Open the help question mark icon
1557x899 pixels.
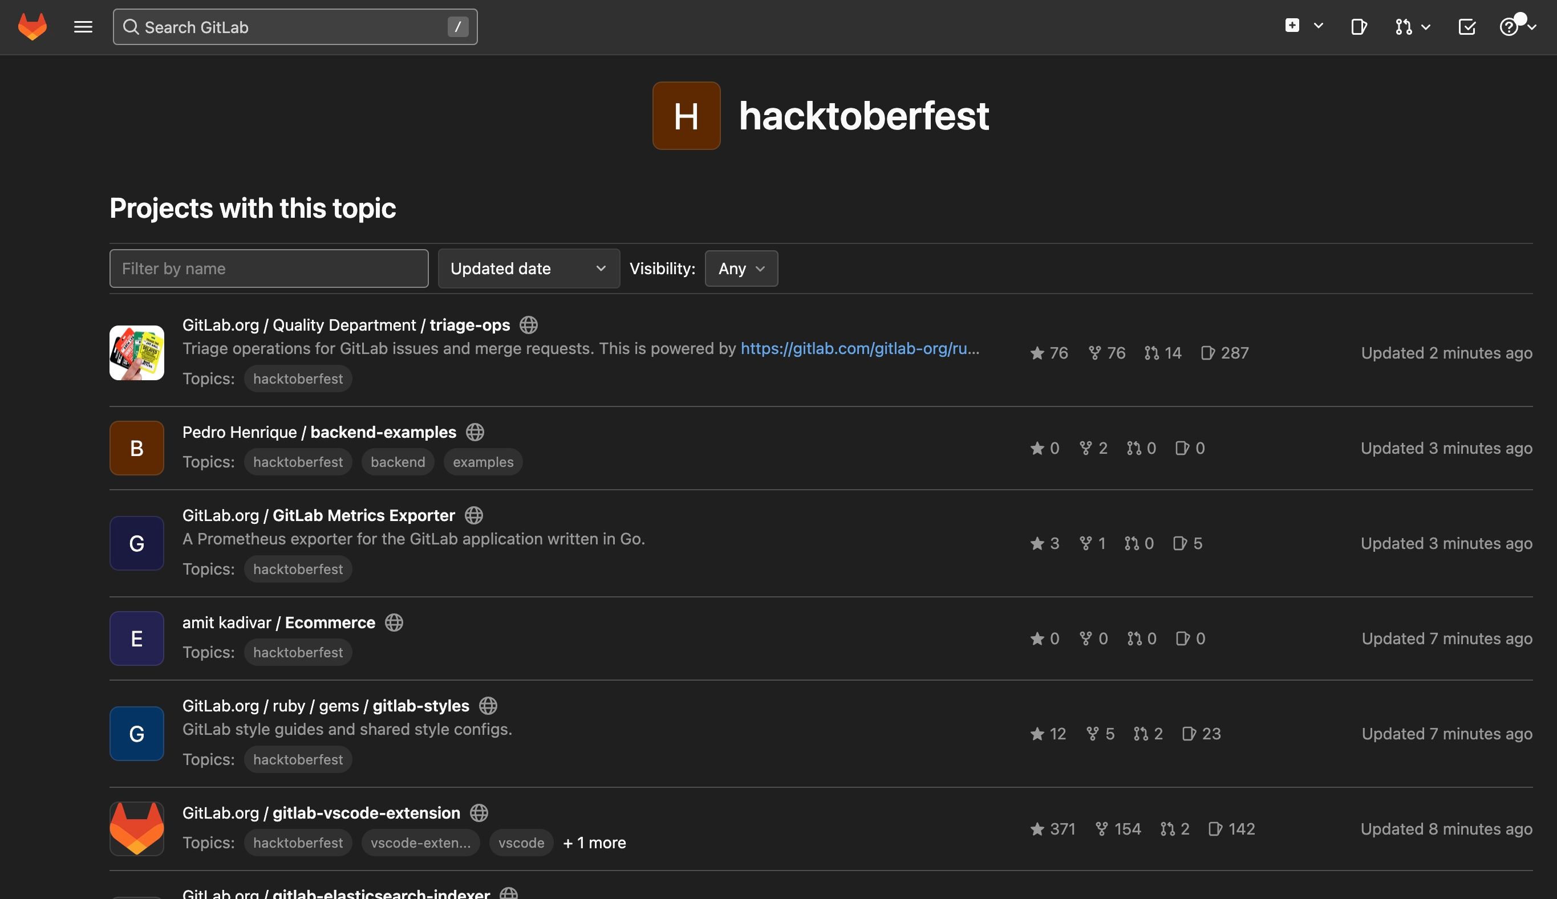point(1508,27)
